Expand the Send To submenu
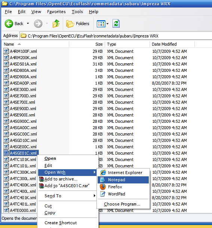212x228 pixels. click(x=67, y=196)
